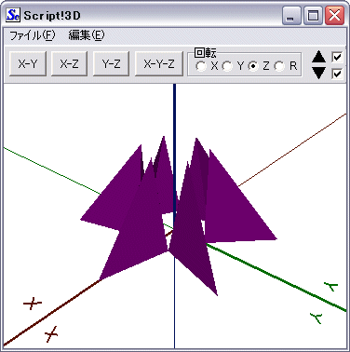Select the Y-Z view button
This screenshot has height=352, width=350.
click(111, 64)
